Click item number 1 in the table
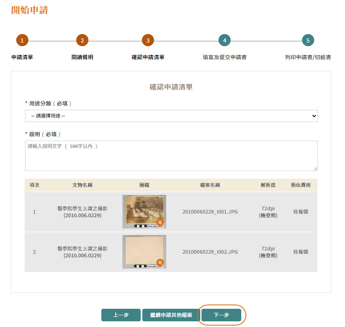 (x=34, y=212)
